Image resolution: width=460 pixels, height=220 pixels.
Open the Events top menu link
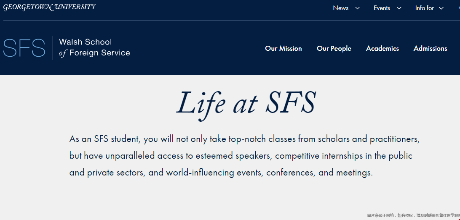pyautogui.click(x=382, y=8)
